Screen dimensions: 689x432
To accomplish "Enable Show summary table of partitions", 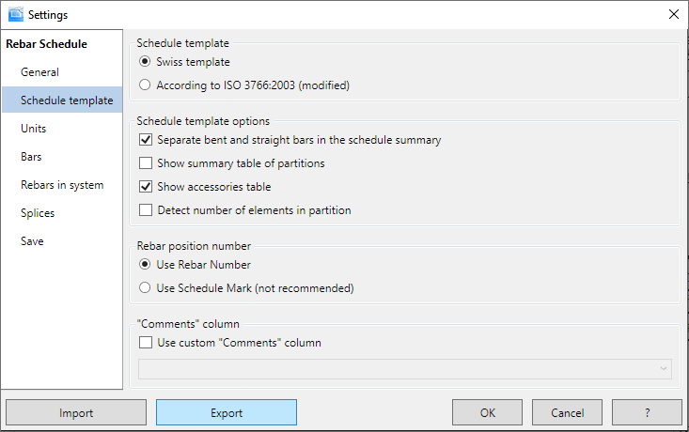I will (x=145, y=163).
